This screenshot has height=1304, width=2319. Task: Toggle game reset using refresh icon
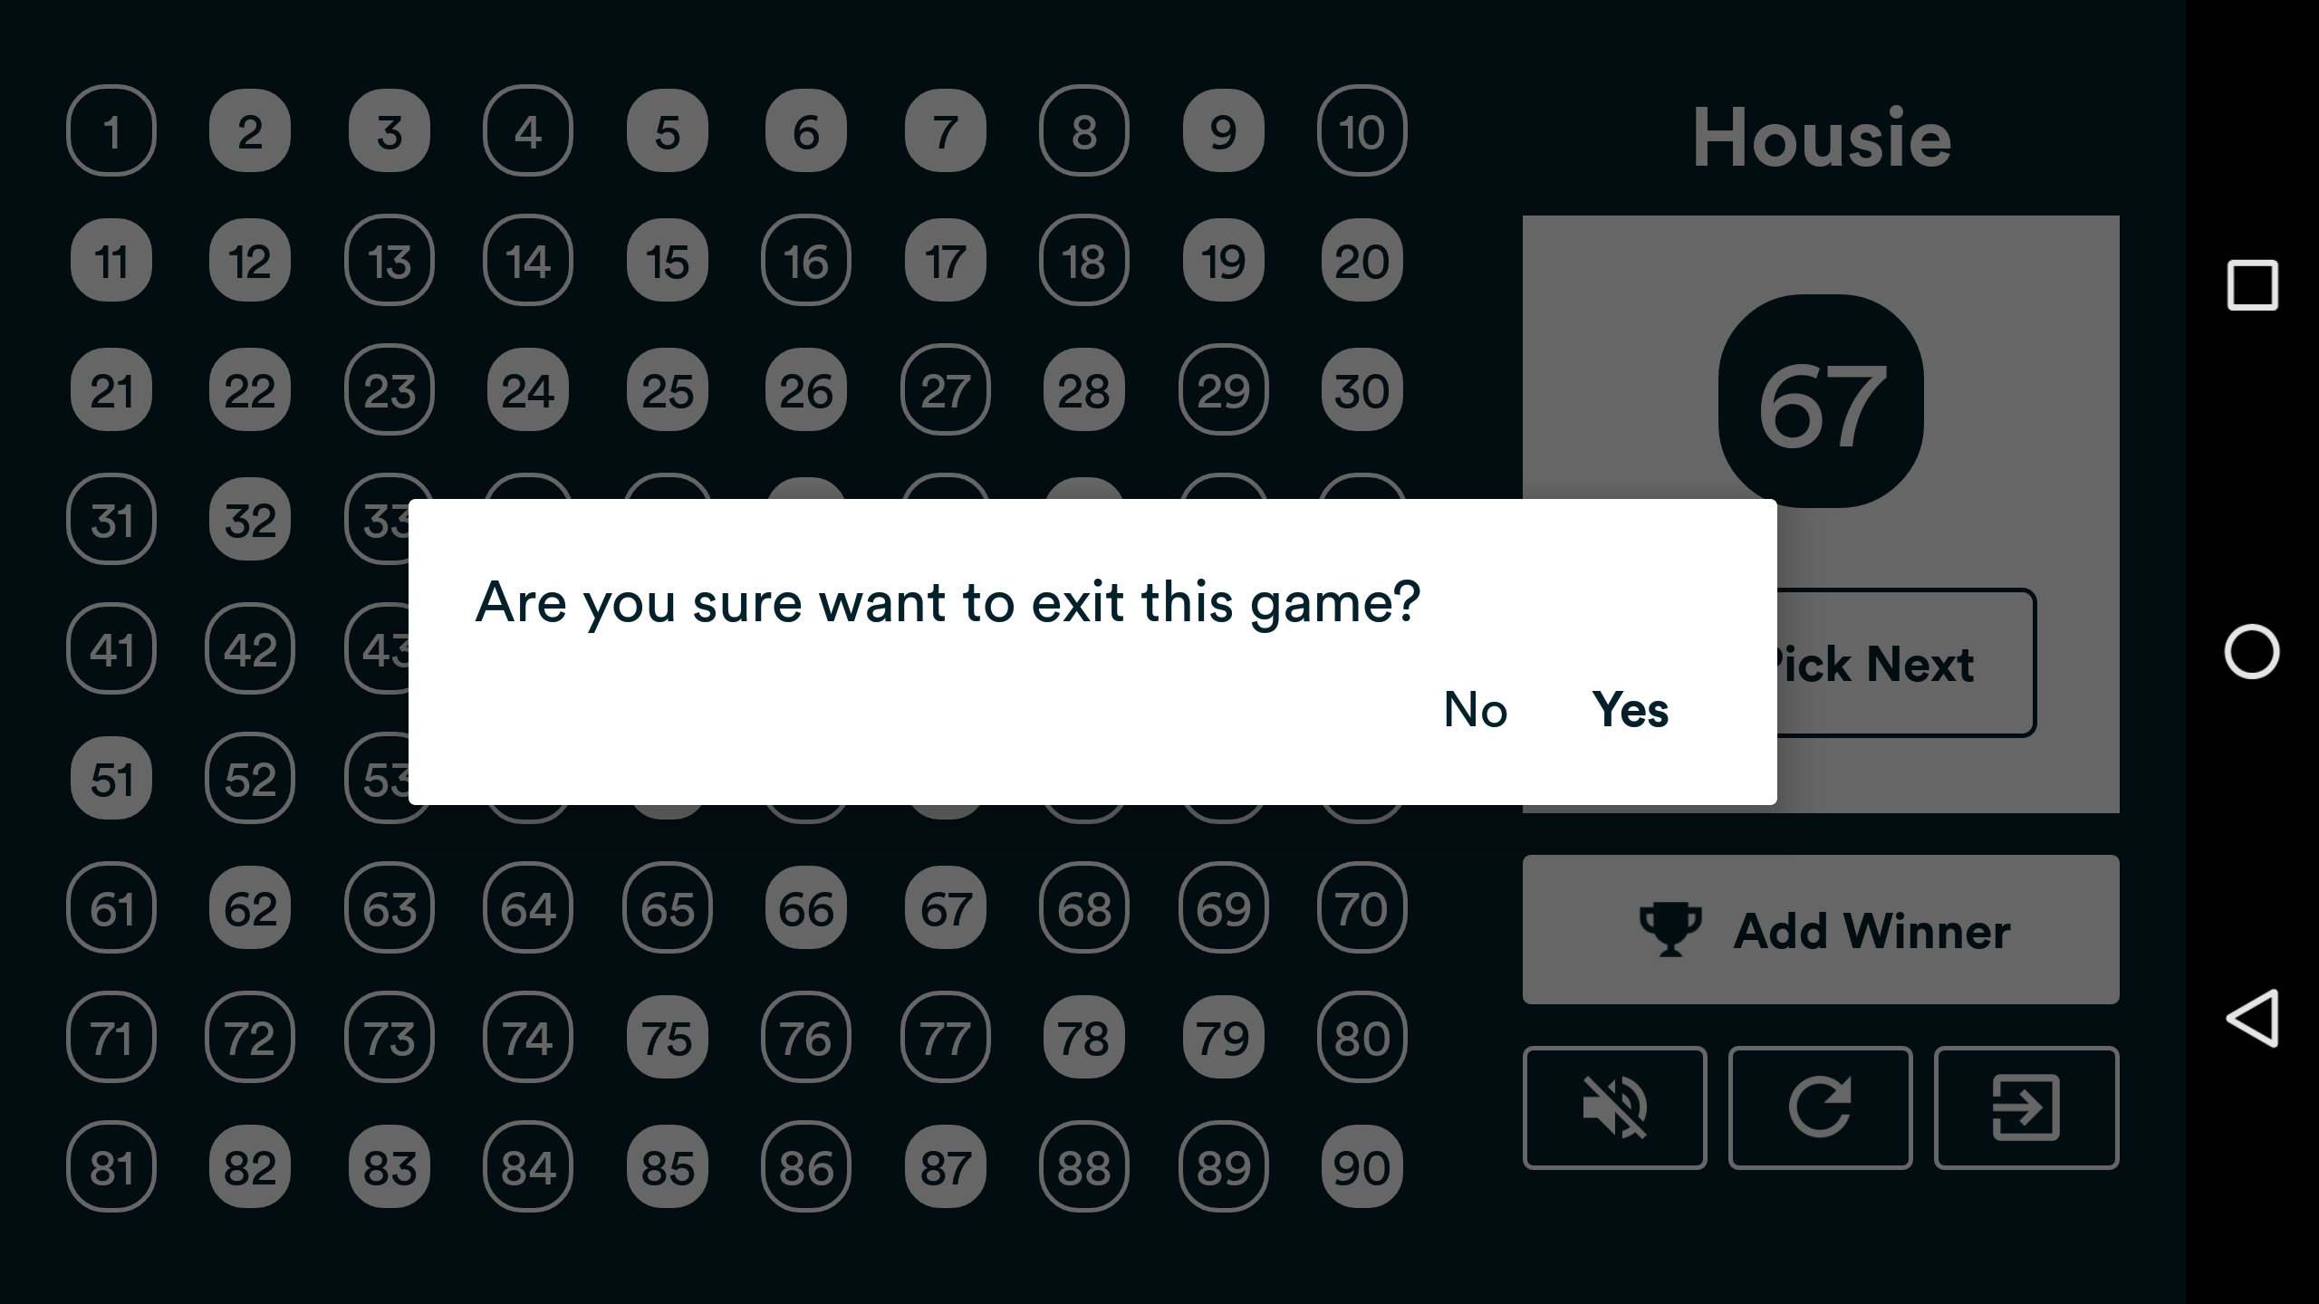(x=1821, y=1108)
